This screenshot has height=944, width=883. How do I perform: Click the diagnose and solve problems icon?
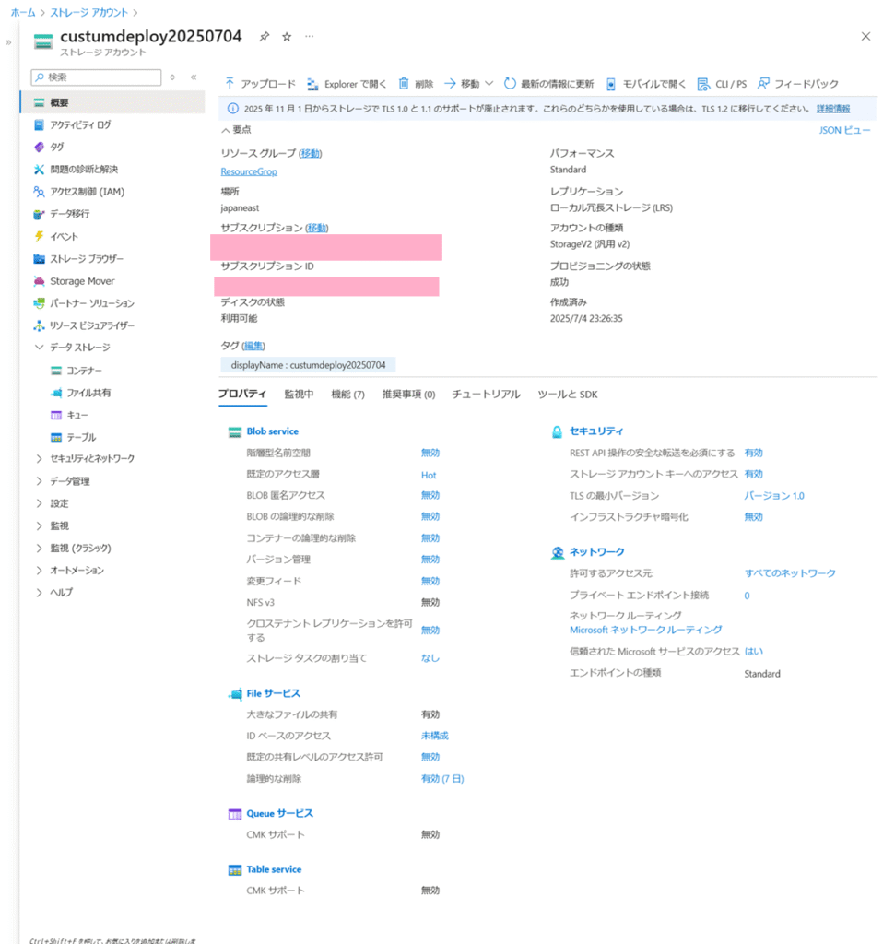coord(39,170)
